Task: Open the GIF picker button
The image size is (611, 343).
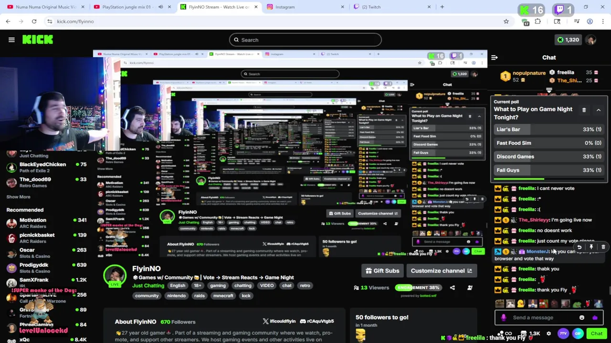Action: [578, 334]
